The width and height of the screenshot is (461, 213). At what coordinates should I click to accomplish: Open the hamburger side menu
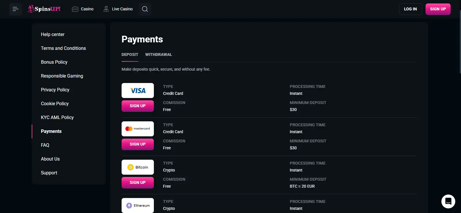[x=16, y=9]
